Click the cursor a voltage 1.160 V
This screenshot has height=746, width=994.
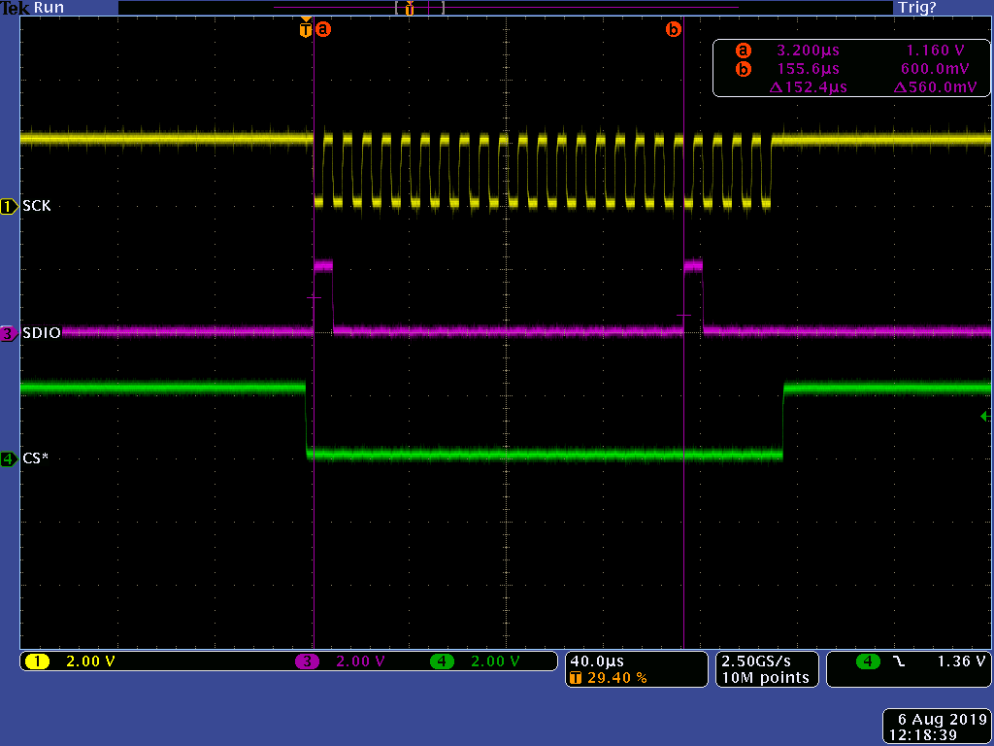(x=935, y=51)
